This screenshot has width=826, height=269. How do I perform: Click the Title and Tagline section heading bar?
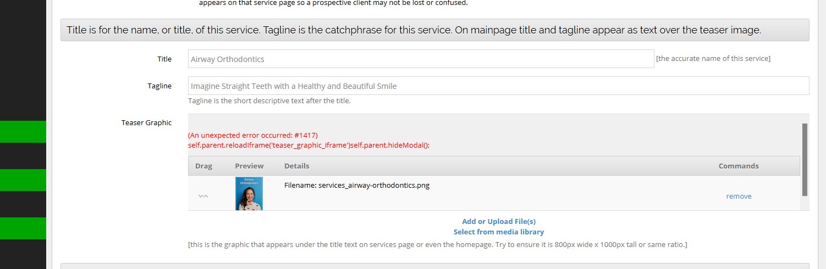(434, 30)
